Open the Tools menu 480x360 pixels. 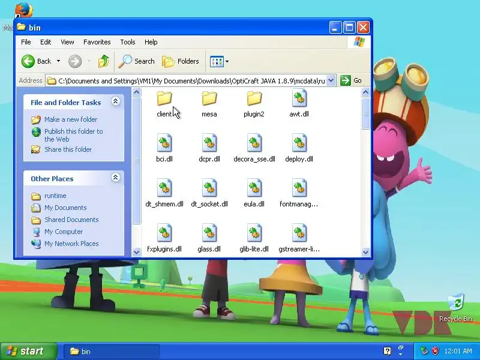point(128,42)
